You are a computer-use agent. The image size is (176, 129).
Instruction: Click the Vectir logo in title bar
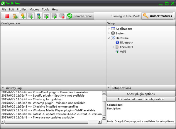[x=3, y=3]
